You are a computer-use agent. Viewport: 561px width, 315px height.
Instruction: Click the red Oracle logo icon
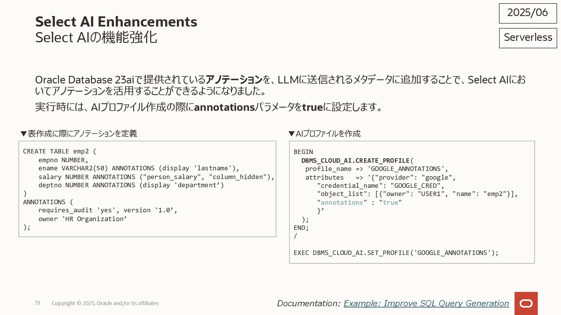[x=526, y=303]
